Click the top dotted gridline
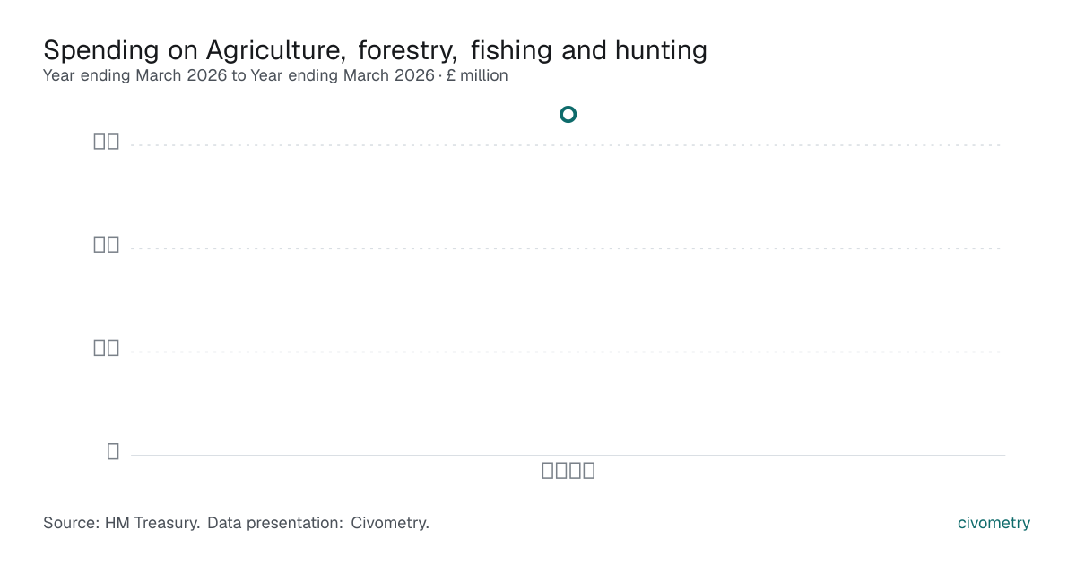This screenshot has height=565, width=1076. coord(568,144)
